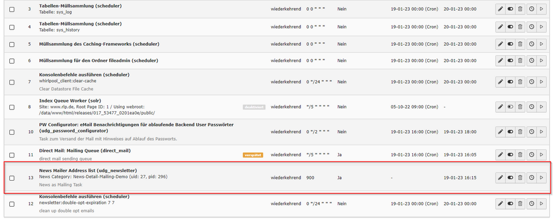Open News Mailer Address list task title

tap(88, 171)
